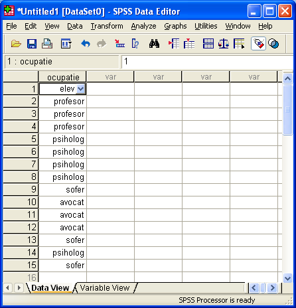This screenshot has width=296, height=308.
Task: Save the dataset with the floppy disk icon
Action: (32, 44)
